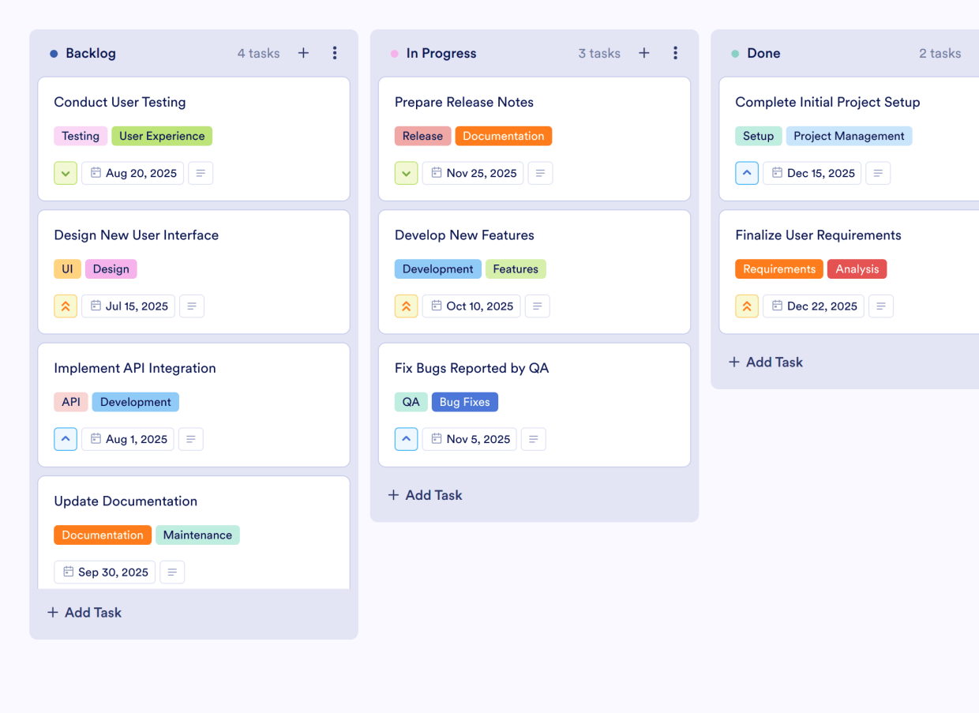Image resolution: width=979 pixels, height=713 pixels.
Task: Click Add Task at the bottom of Backlog
Action: coord(84,612)
